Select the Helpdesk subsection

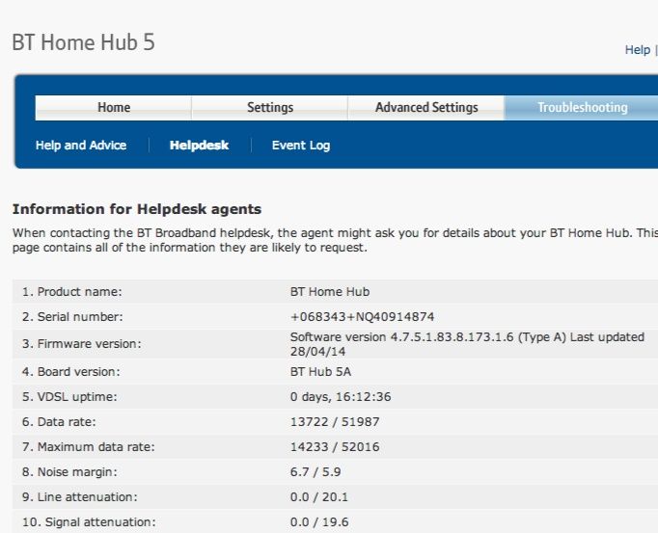[x=199, y=146]
